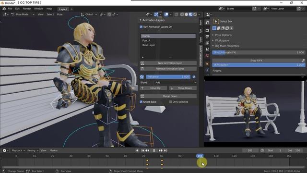This screenshot has height=173, width=307.
Task: Click the keyframe icon beside Influence
Action: pyautogui.click(x=142, y=77)
